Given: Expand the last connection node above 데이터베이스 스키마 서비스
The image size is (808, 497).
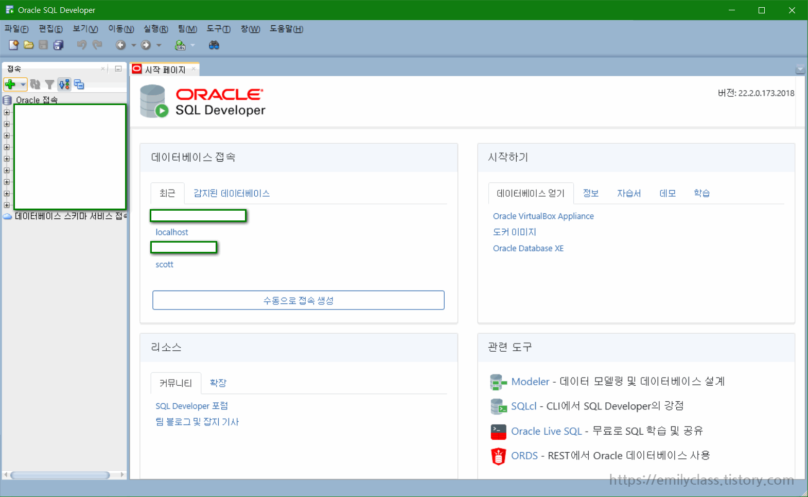Looking at the screenshot, I should tap(7, 205).
